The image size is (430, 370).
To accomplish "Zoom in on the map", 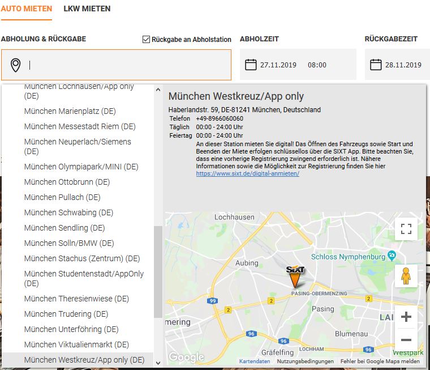I will [406, 317].
